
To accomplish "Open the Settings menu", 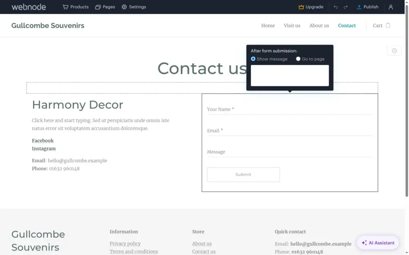I will tap(134, 7).
